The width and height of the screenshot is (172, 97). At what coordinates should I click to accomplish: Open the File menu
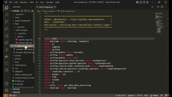[x=11, y=2]
